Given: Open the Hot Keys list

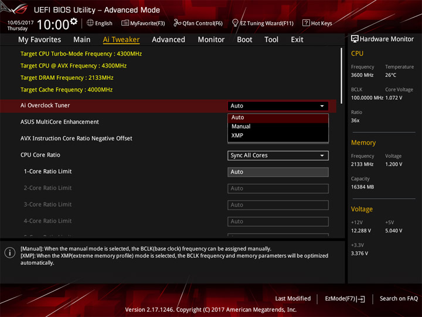Looking at the screenshot, I should [317, 23].
